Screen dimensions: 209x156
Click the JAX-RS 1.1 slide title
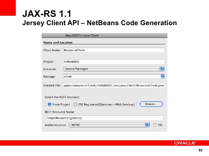tap(47, 14)
